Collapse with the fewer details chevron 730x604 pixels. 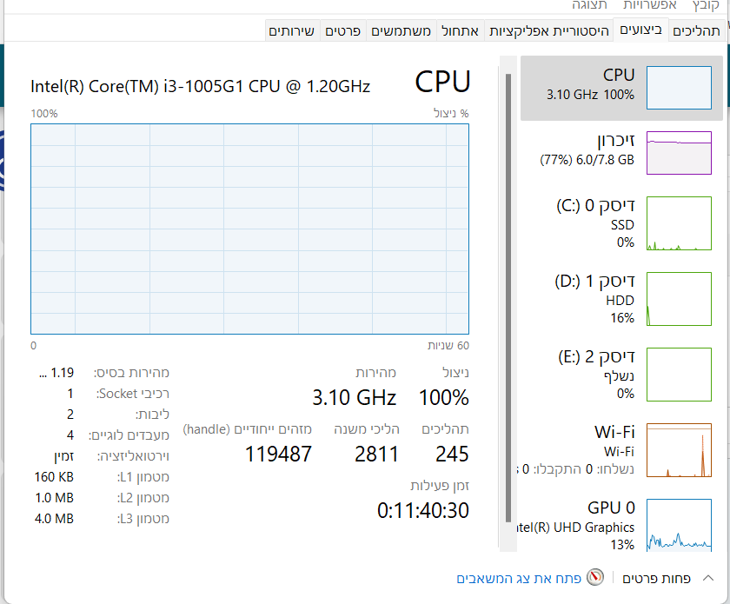[707, 578]
